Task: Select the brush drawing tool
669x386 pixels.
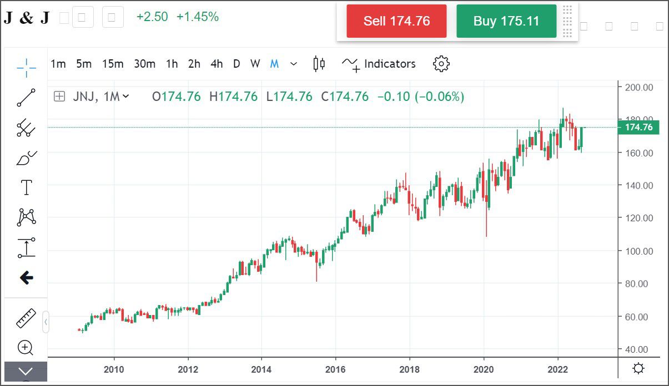Action: pyautogui.click(x=25, y=157)
